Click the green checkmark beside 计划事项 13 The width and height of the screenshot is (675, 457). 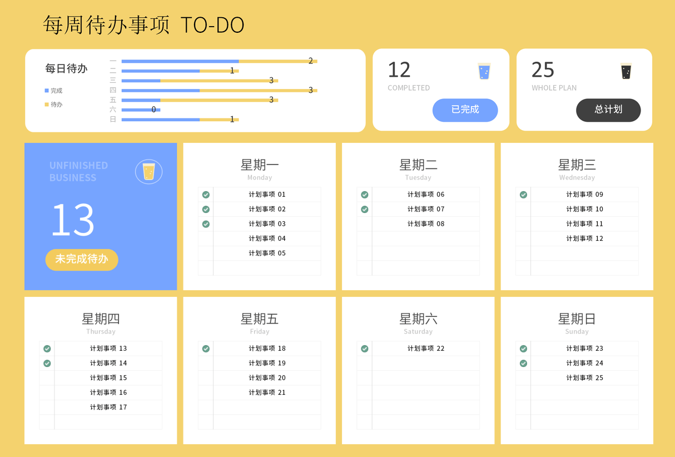[x=47, y=348]
